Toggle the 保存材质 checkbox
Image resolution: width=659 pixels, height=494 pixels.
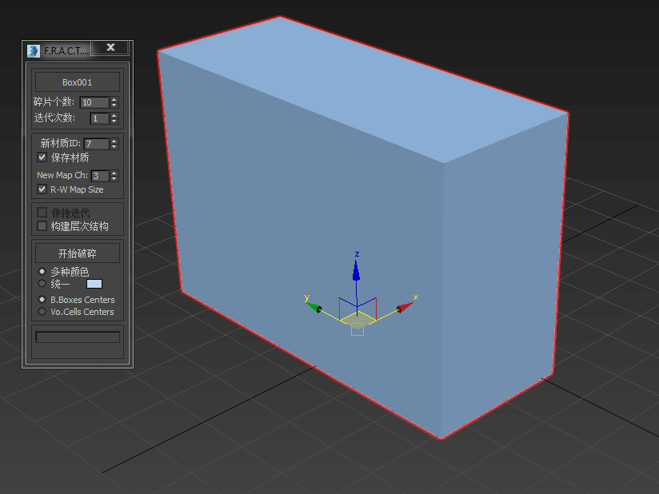tap(42, 157)
